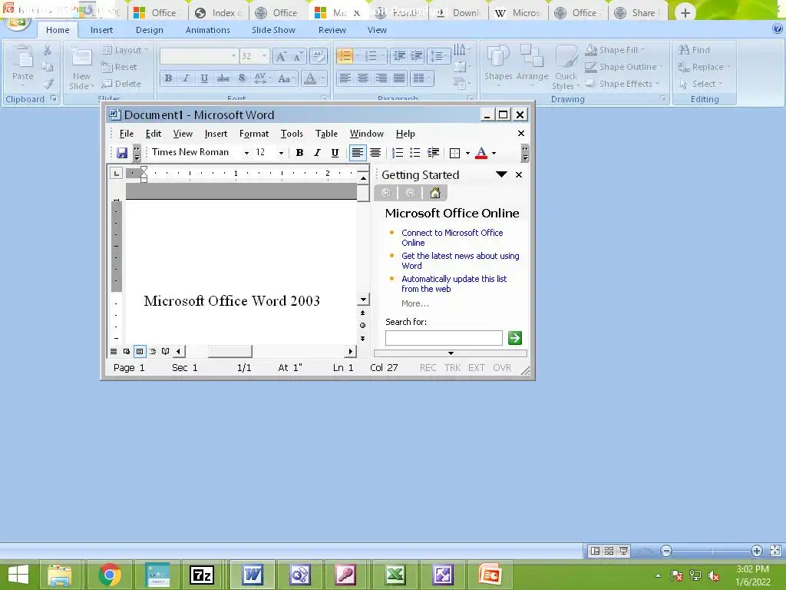Click the vertical scroll down arrow in Word
This screenshot has width=786, height=590.
click(x=363, y=300)
